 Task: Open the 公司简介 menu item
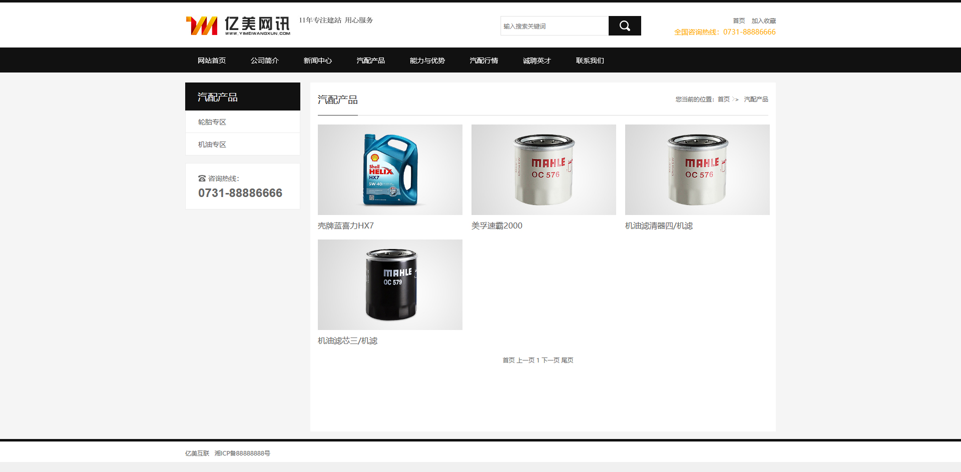[x=265, y=60]
